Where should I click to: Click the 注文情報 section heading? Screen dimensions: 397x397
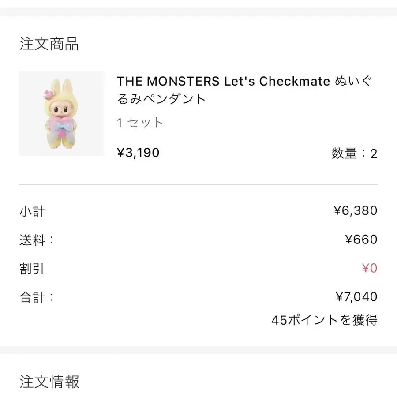pos(49,382)
